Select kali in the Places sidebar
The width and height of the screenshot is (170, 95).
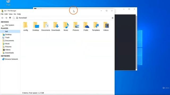(x=10, y=31)
